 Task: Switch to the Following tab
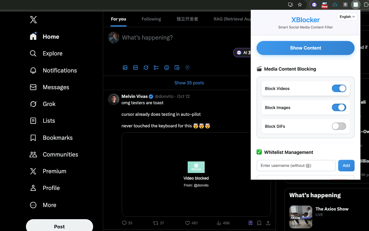click(x=151, y=19)
